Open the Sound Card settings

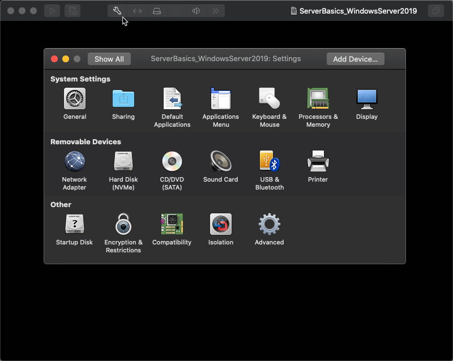[x=220, y=161]
